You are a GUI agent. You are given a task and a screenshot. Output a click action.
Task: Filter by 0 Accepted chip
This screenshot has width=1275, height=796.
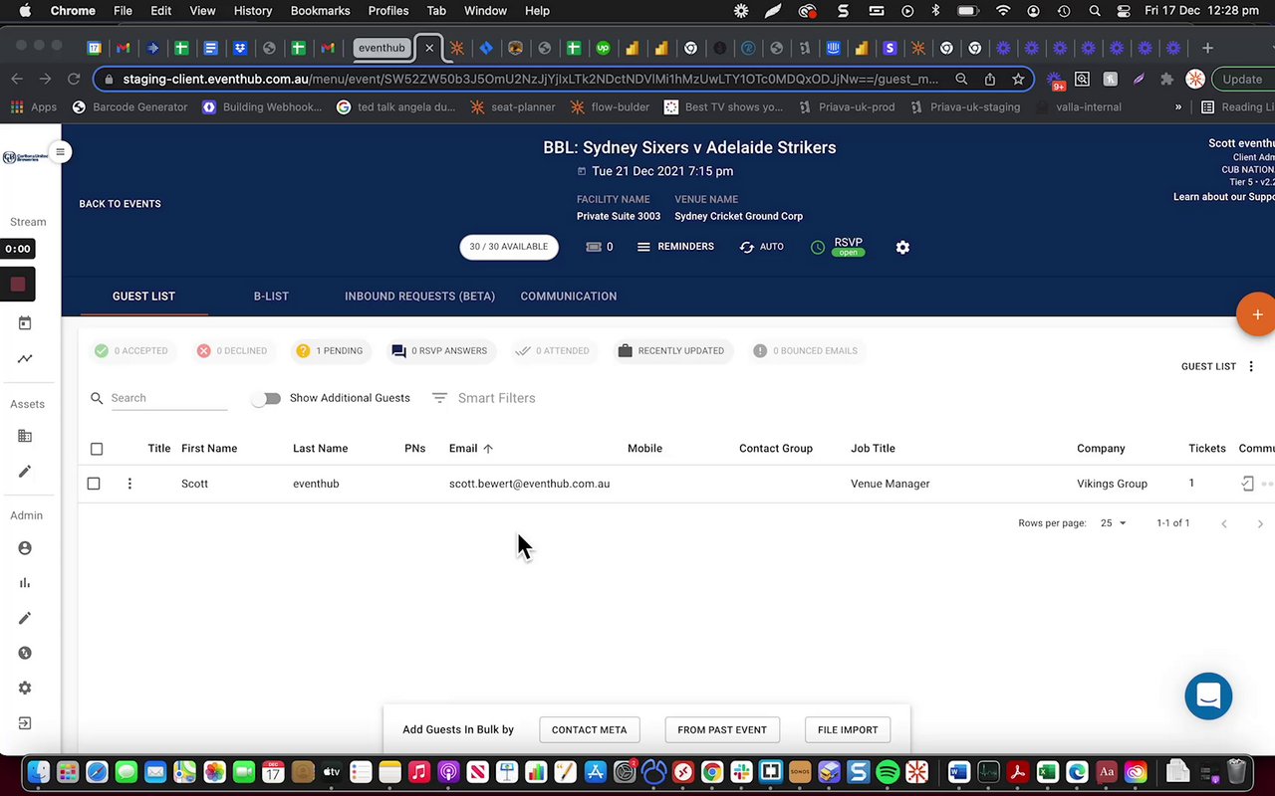tap(131, 350)
